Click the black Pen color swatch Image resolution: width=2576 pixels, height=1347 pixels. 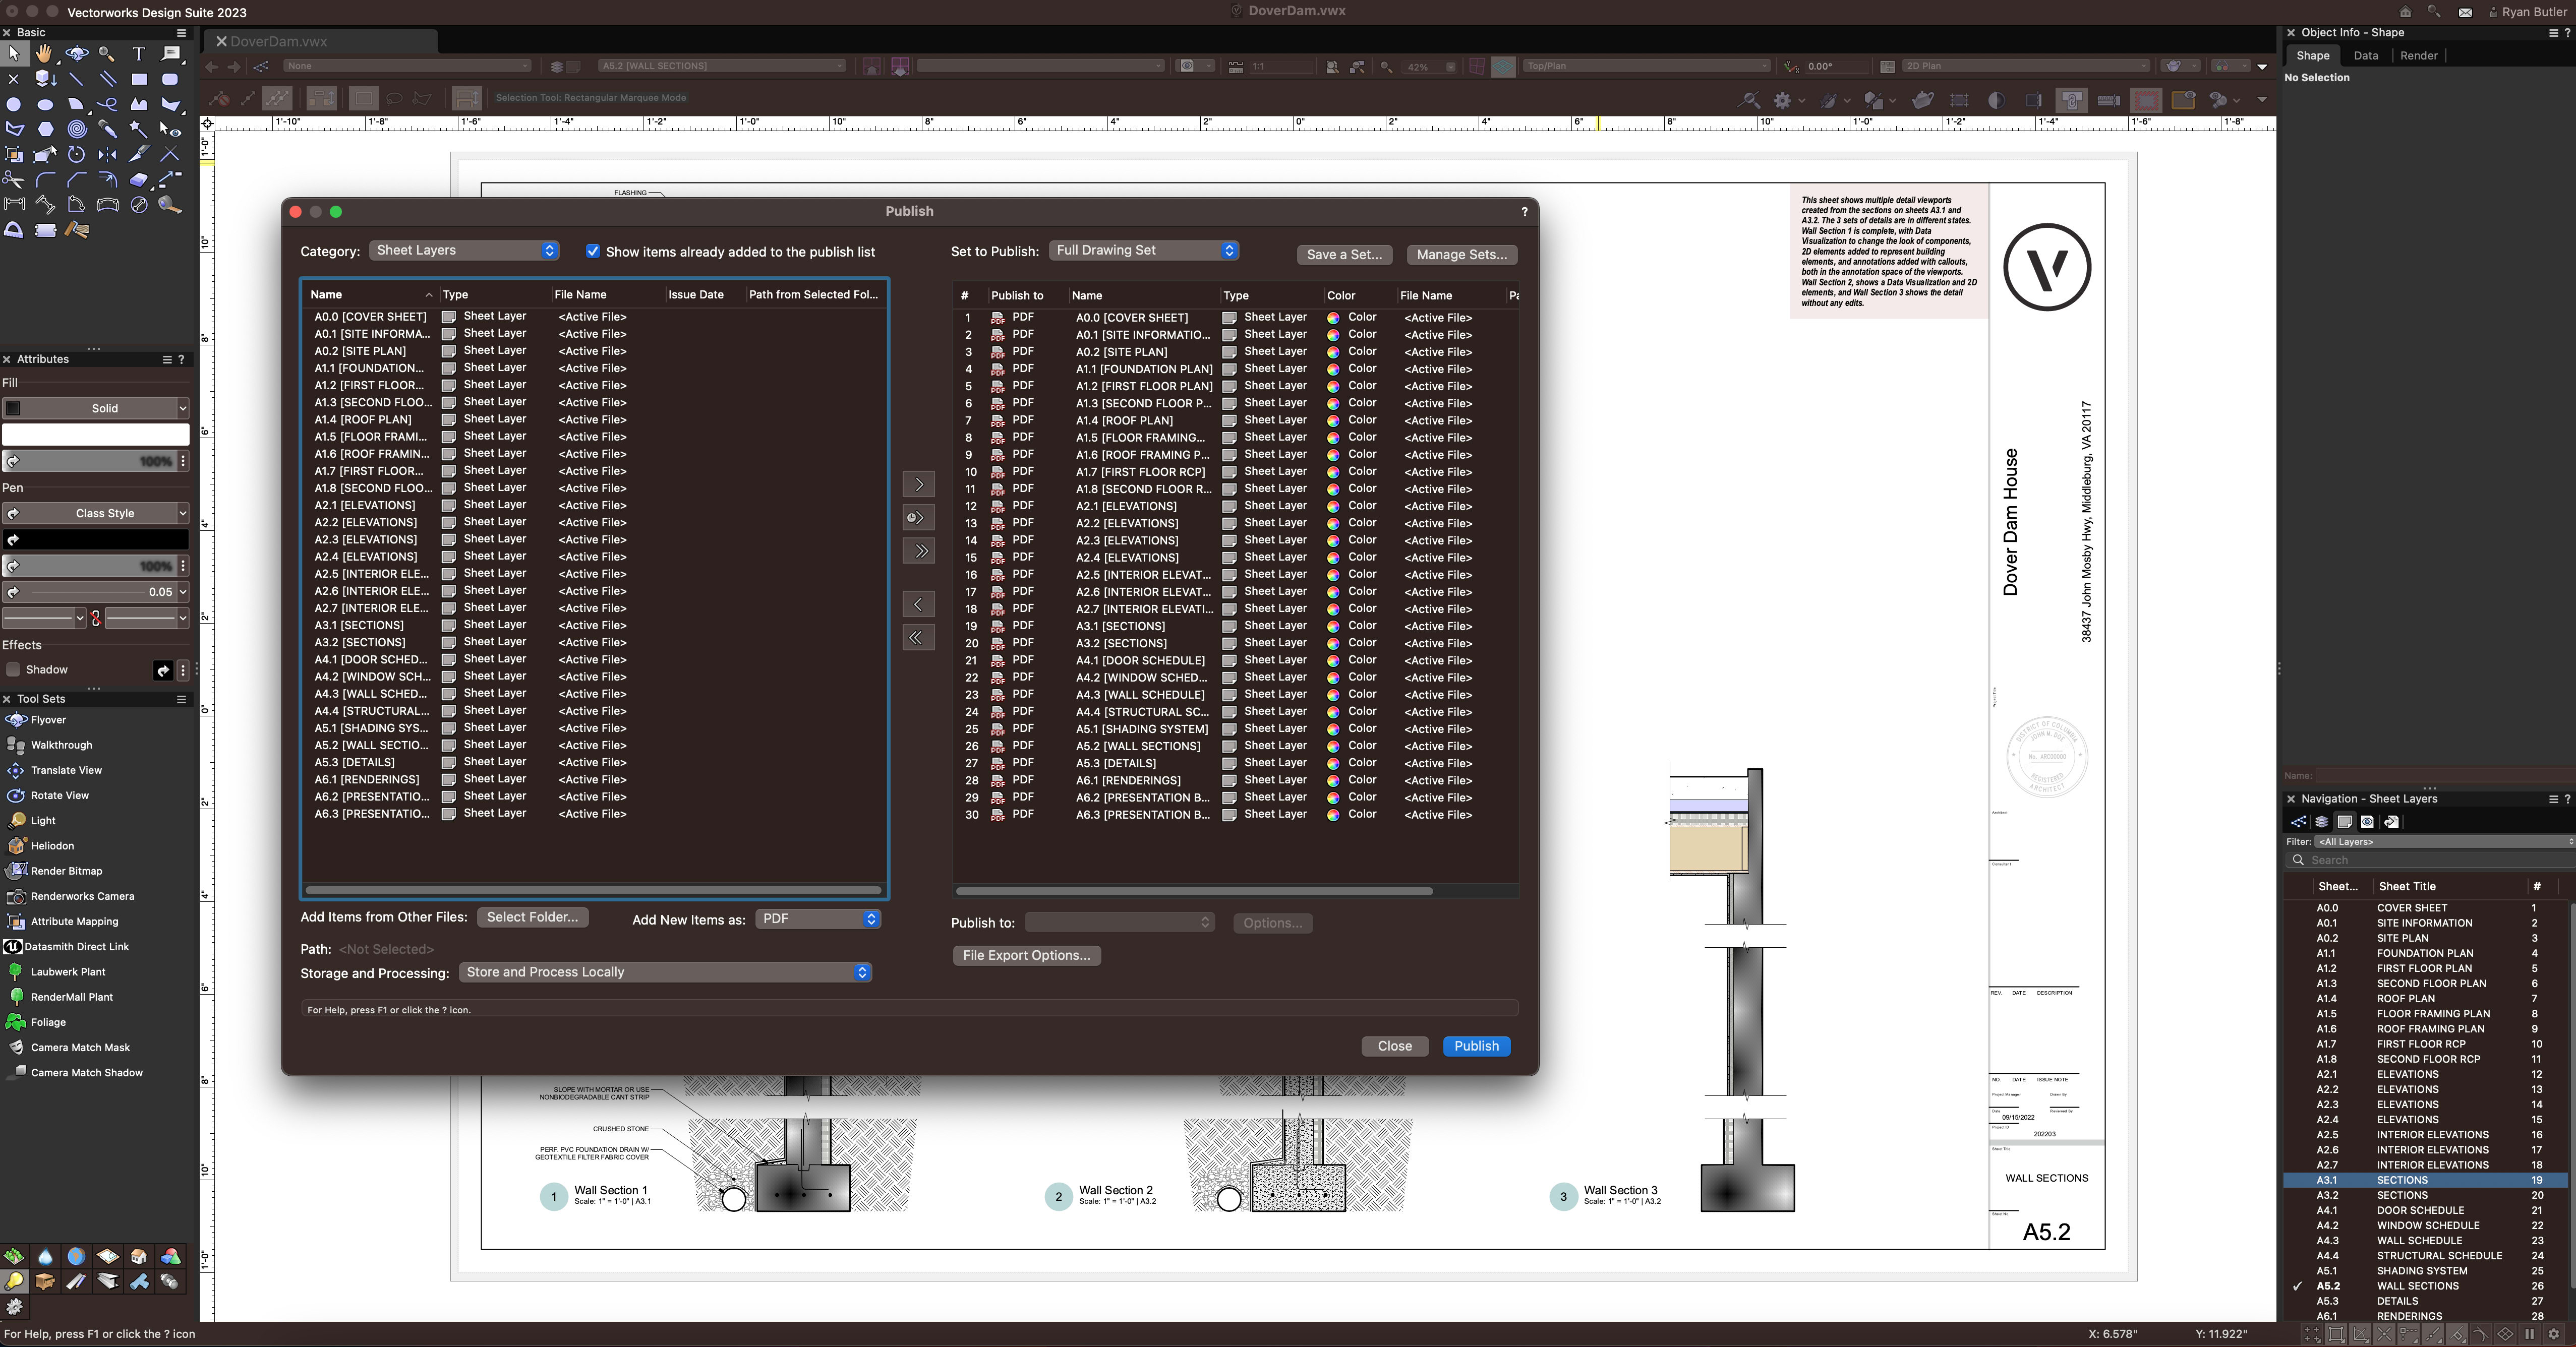(x=95, y=539)
